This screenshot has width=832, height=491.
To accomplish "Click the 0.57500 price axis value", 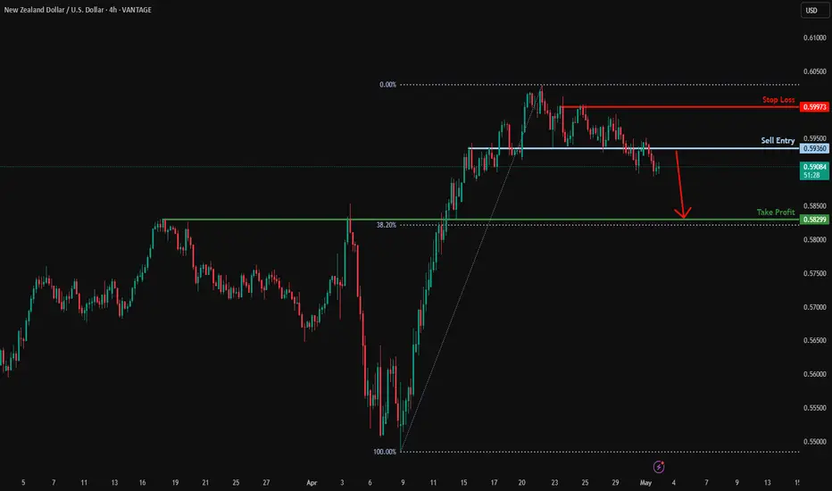I will tap(814, 273).
